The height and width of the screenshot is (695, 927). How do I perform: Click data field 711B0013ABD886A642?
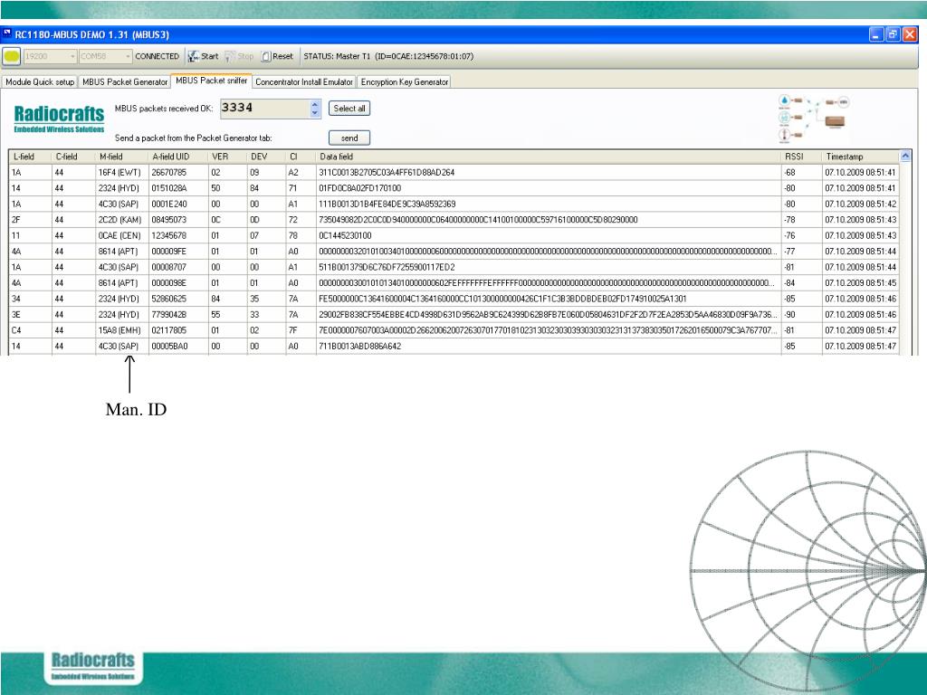pos(549,347)
